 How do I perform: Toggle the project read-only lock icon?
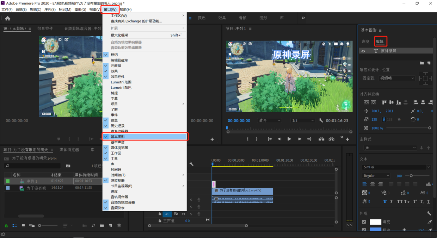tap(6, 226)
